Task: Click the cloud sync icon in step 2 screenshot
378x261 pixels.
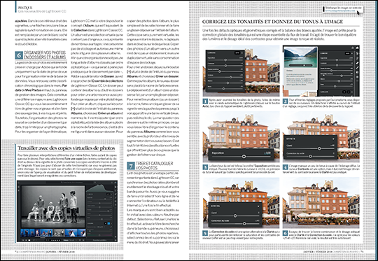Action: (x=357, y=48)
